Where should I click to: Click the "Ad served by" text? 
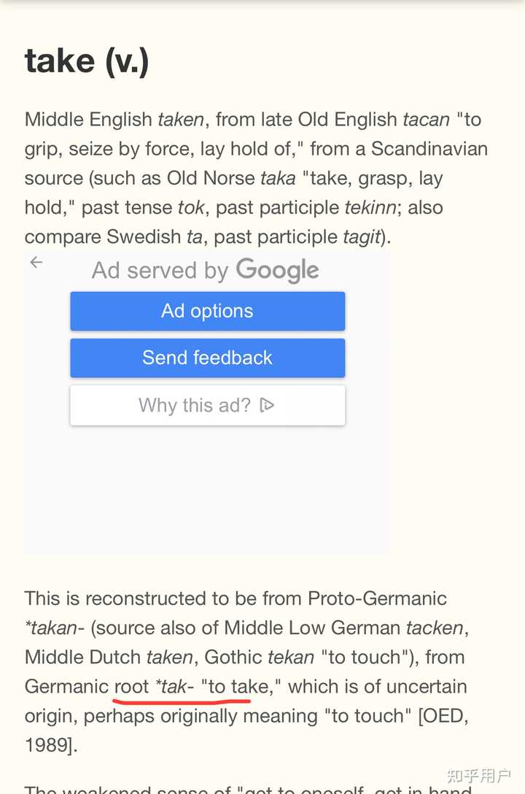tap(160, 271)
